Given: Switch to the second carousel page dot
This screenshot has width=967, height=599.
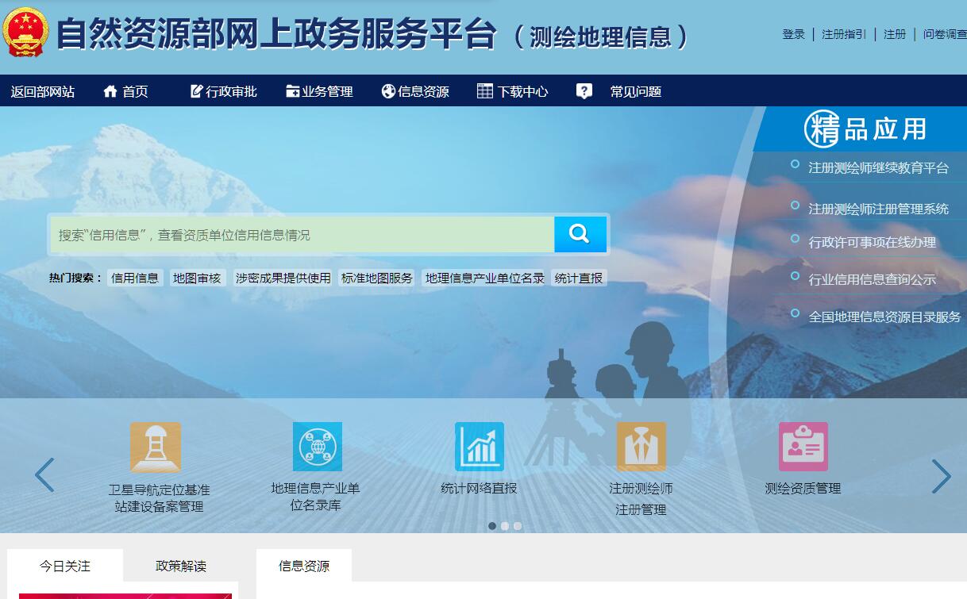Looking at the screenshot, I should tap(505, 526).
